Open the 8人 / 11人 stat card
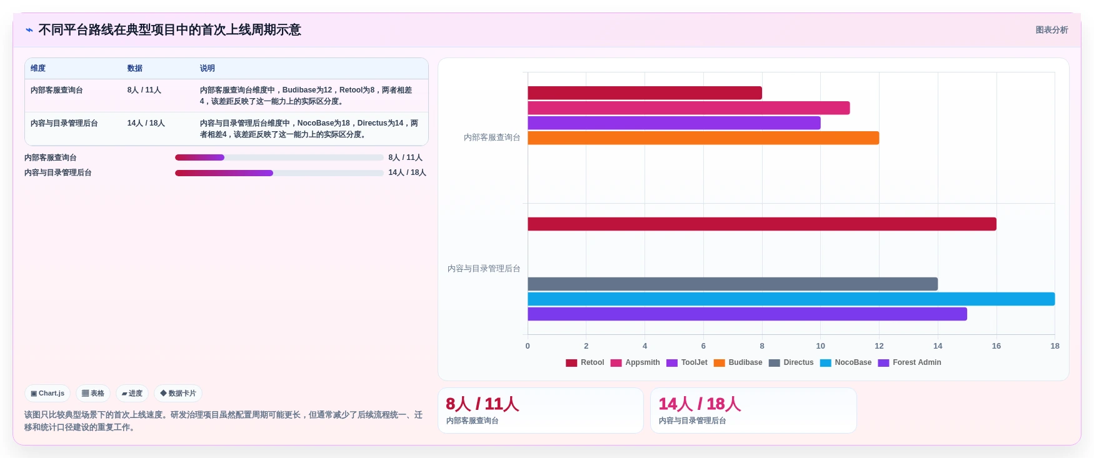The height and width of the screenshot is (458, 1094). (541, 411)
